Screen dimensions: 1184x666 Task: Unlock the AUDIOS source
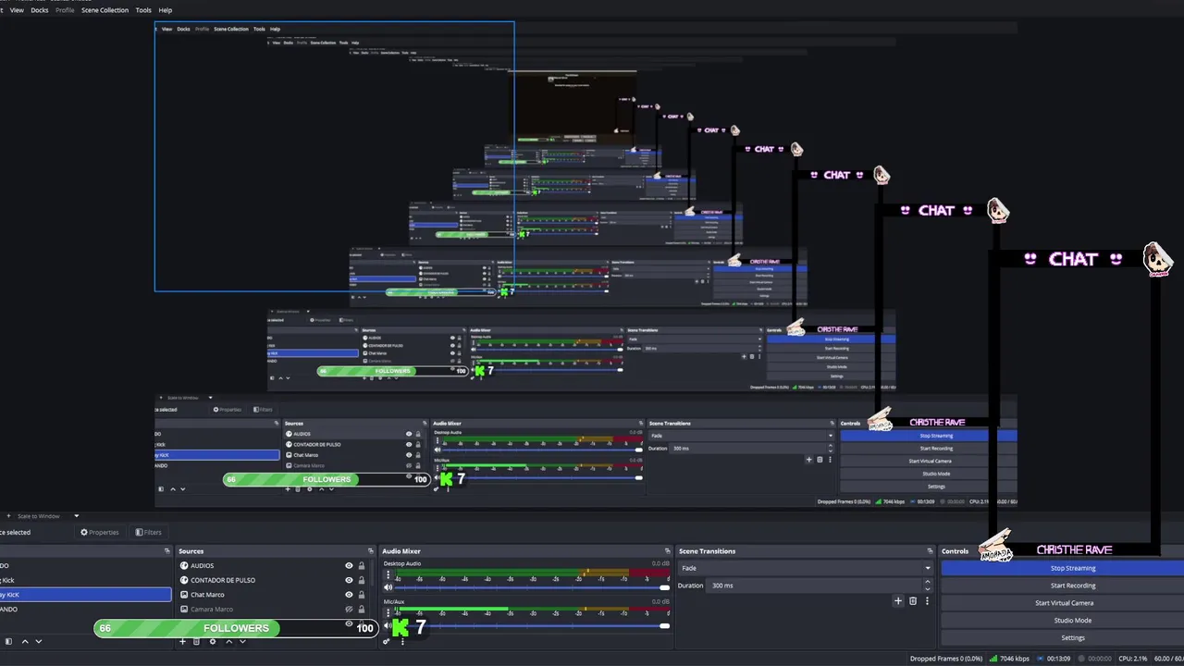pyautogui.click(x=362, y=565)
